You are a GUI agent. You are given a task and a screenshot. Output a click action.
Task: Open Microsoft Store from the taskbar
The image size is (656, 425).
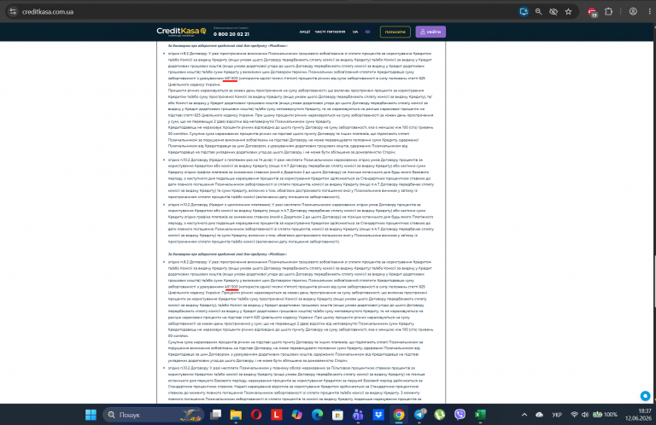tap(337, 415)
